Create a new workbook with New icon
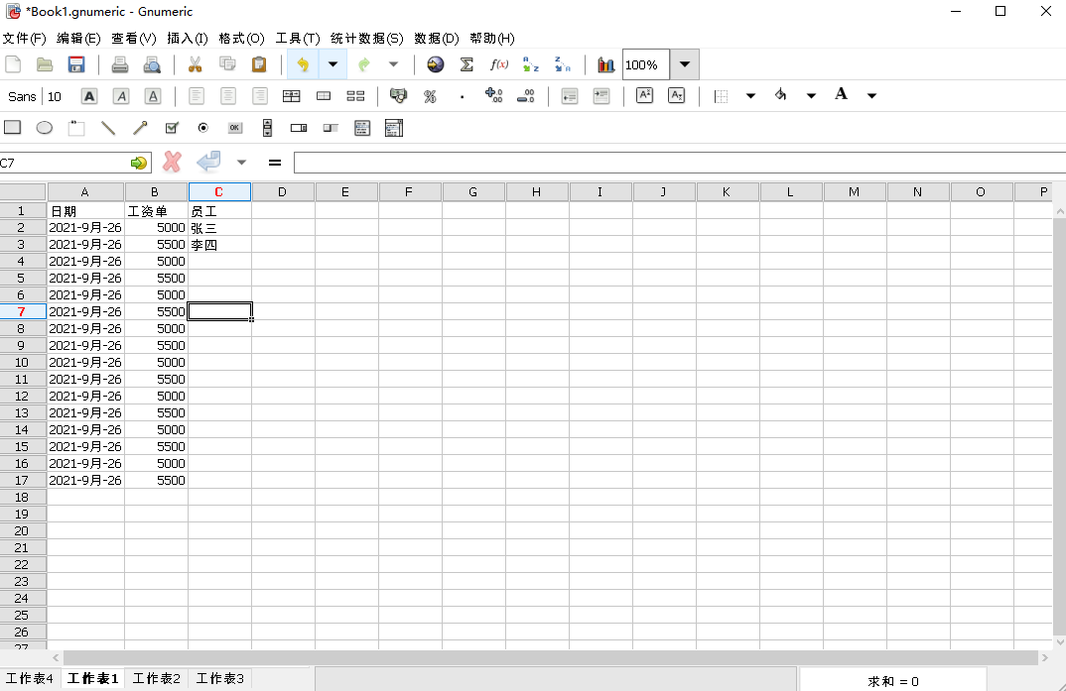Viewport: 1066px width, 691px height. pos(13,64)
